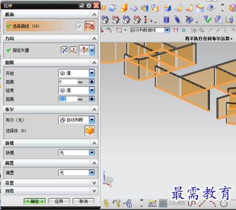This screenshot has height=210, width=236.
Task: Collapse the 截面 section
Action: click(x=94, y=14)
